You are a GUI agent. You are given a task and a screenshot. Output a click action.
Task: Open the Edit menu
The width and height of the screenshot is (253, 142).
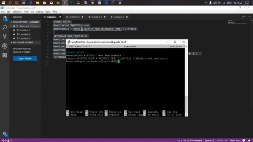(8, 12)
